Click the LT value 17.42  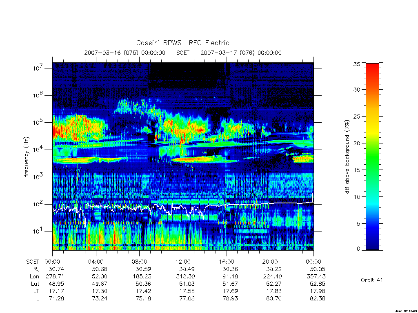143,291
